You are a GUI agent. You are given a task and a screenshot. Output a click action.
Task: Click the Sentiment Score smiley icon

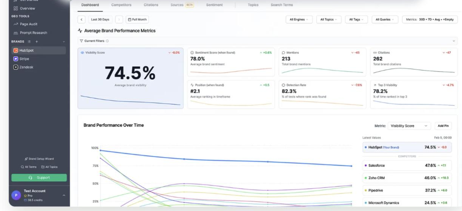point(192,53)
